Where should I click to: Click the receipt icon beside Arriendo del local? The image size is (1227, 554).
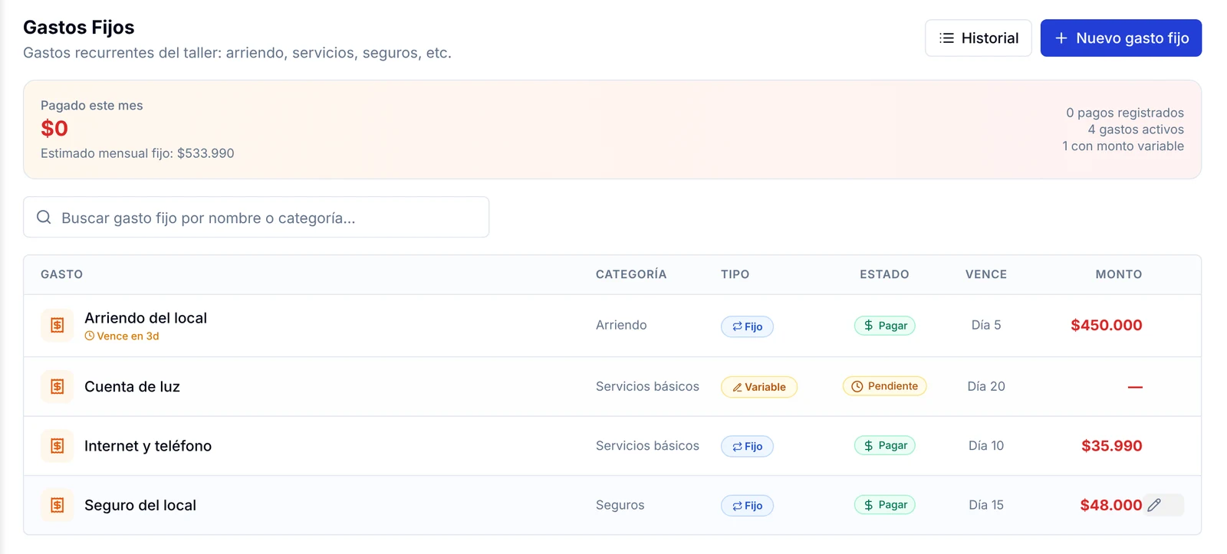point(58,326)
